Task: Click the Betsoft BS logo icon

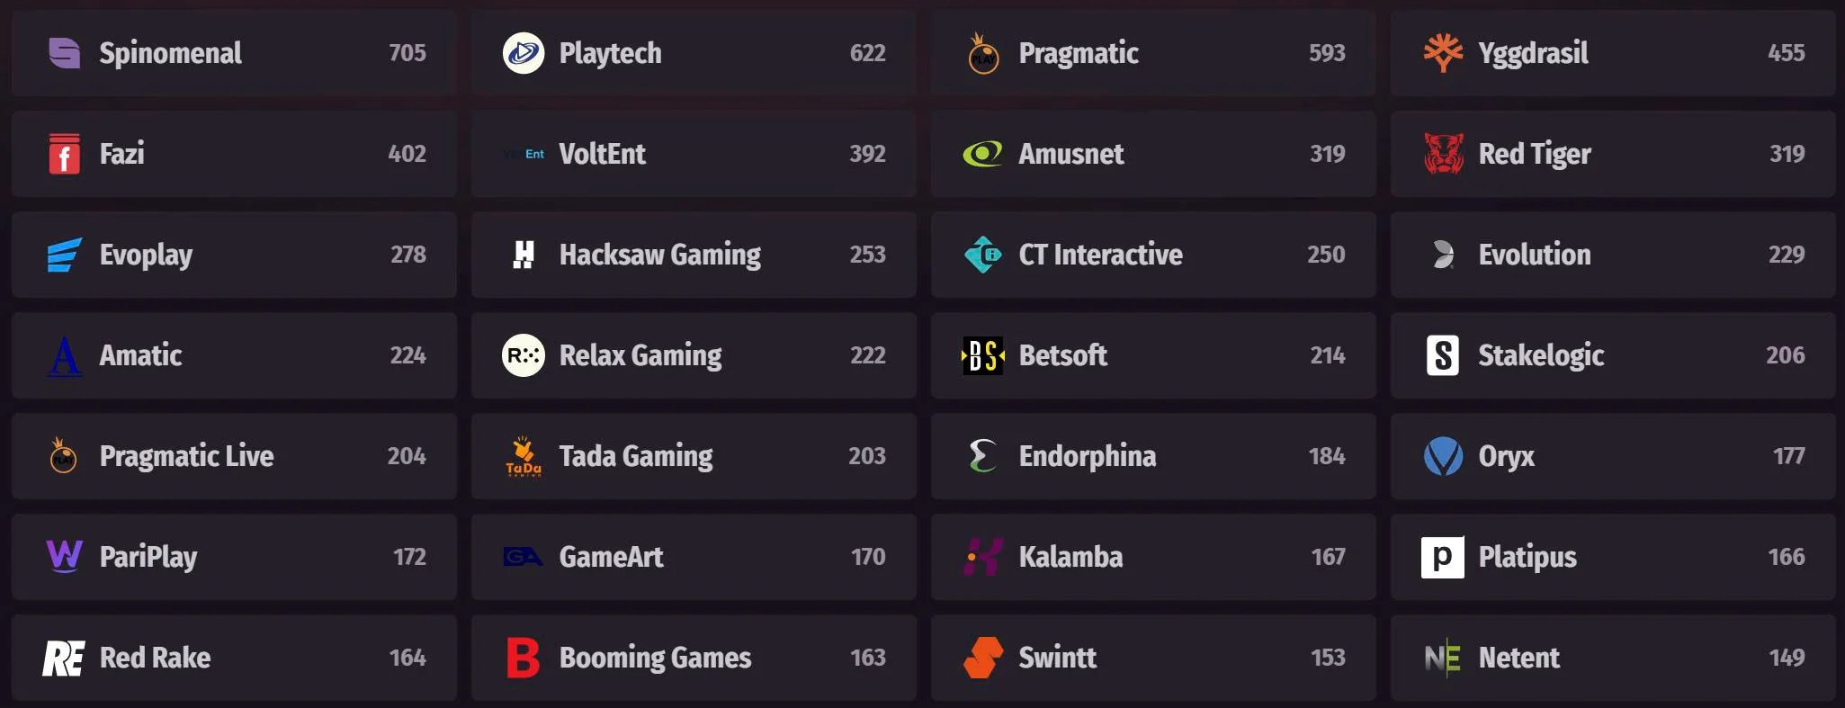Action: click(983, 355)
